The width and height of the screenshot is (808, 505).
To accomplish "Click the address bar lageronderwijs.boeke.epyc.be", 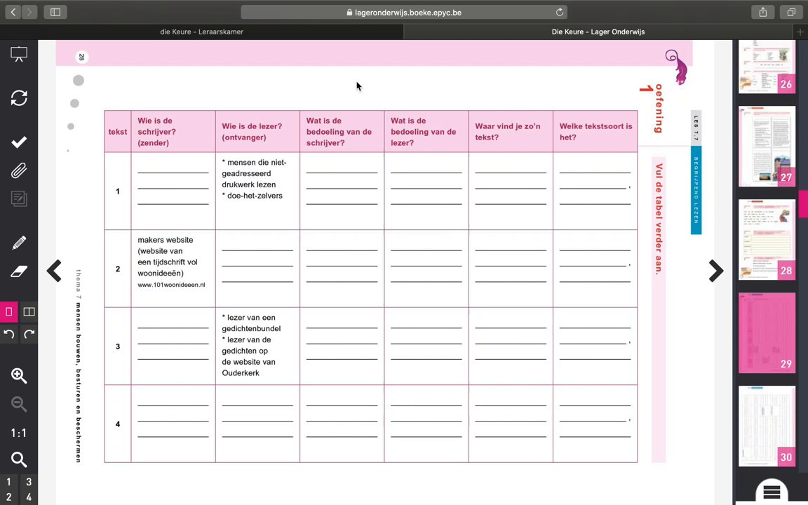I will click(x=404, y=13).
